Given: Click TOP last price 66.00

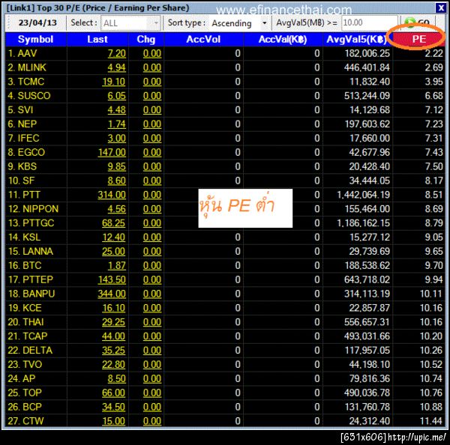Looking at the screenshot, I should (114, 393).
